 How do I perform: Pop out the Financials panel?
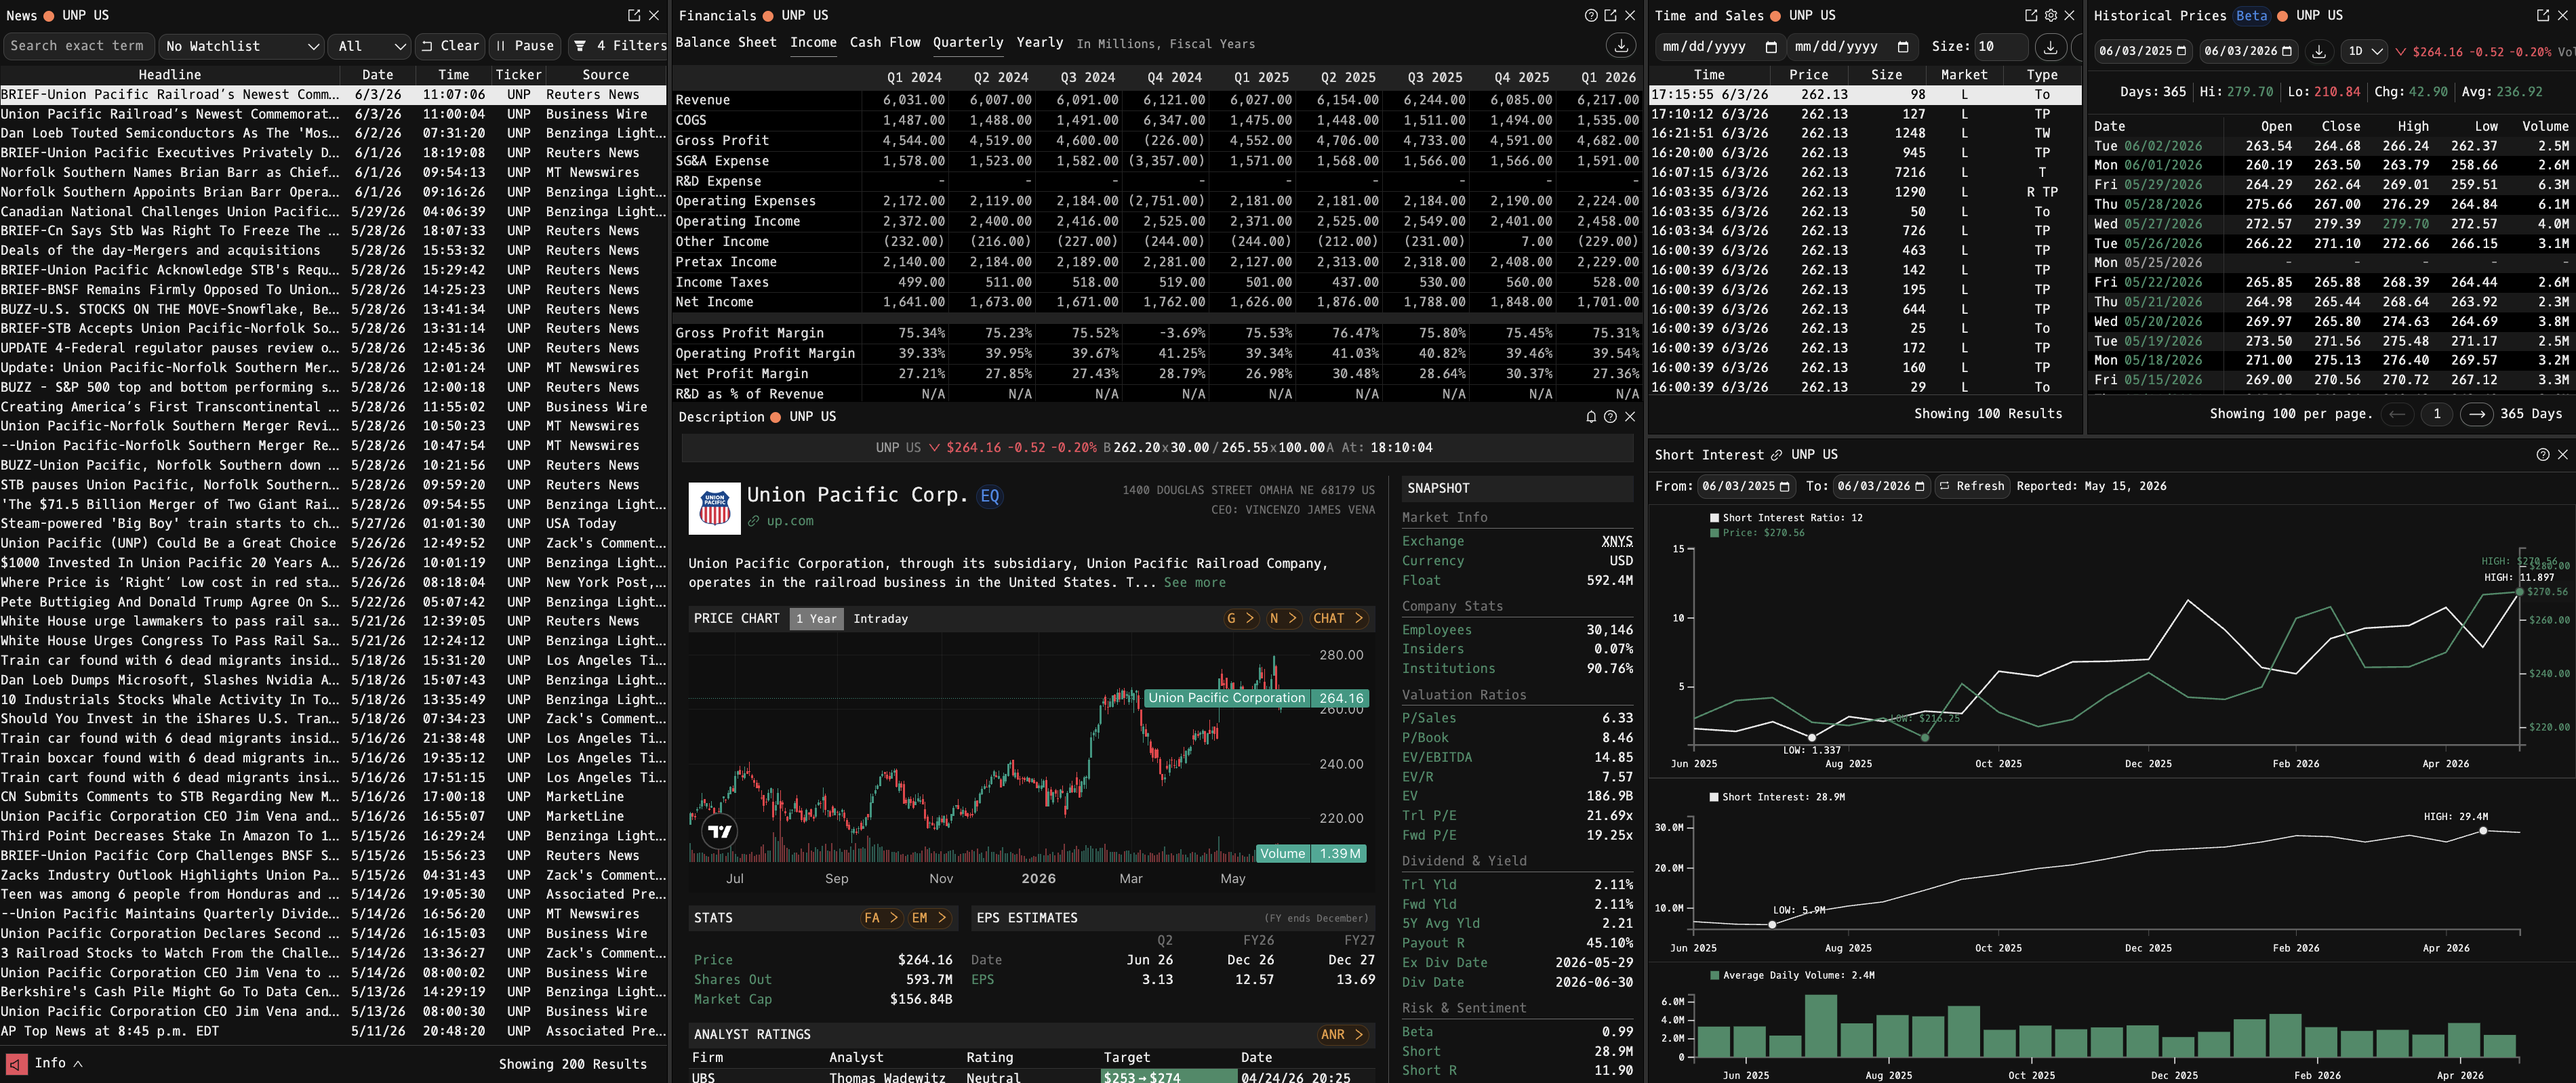click(x=1610, y=15)
